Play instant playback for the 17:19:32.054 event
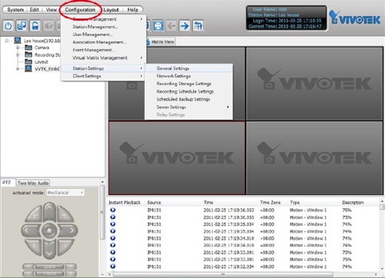Viewport: 385px width, 278px height. coord(112,266)
